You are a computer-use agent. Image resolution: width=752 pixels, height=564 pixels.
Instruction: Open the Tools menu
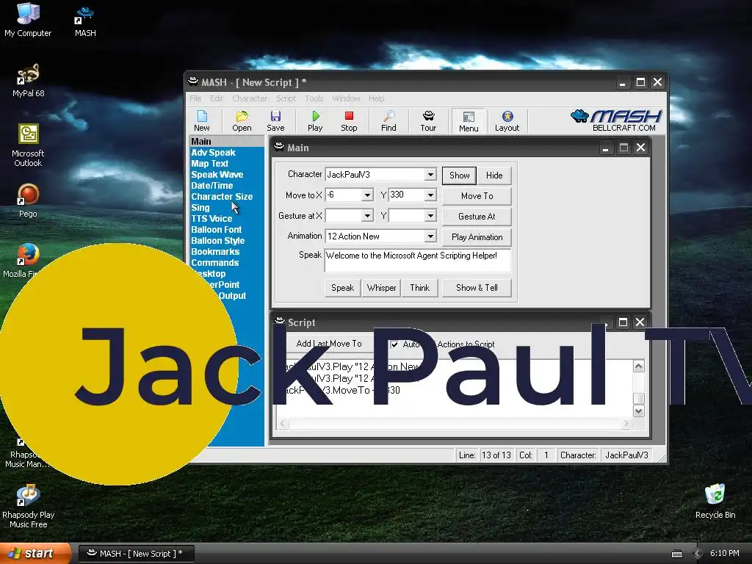coord(314,98)
